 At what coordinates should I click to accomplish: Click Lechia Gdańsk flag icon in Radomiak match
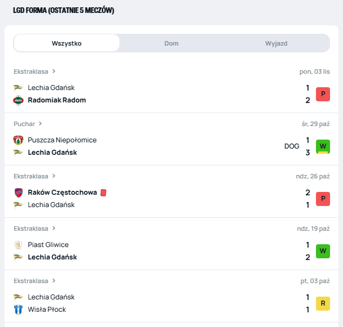click(18, 88)
